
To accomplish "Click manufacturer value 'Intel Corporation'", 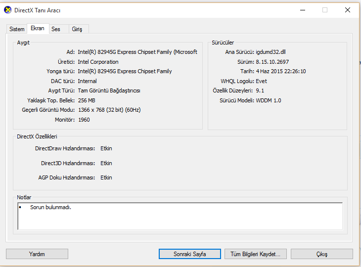I will [98, 62].
